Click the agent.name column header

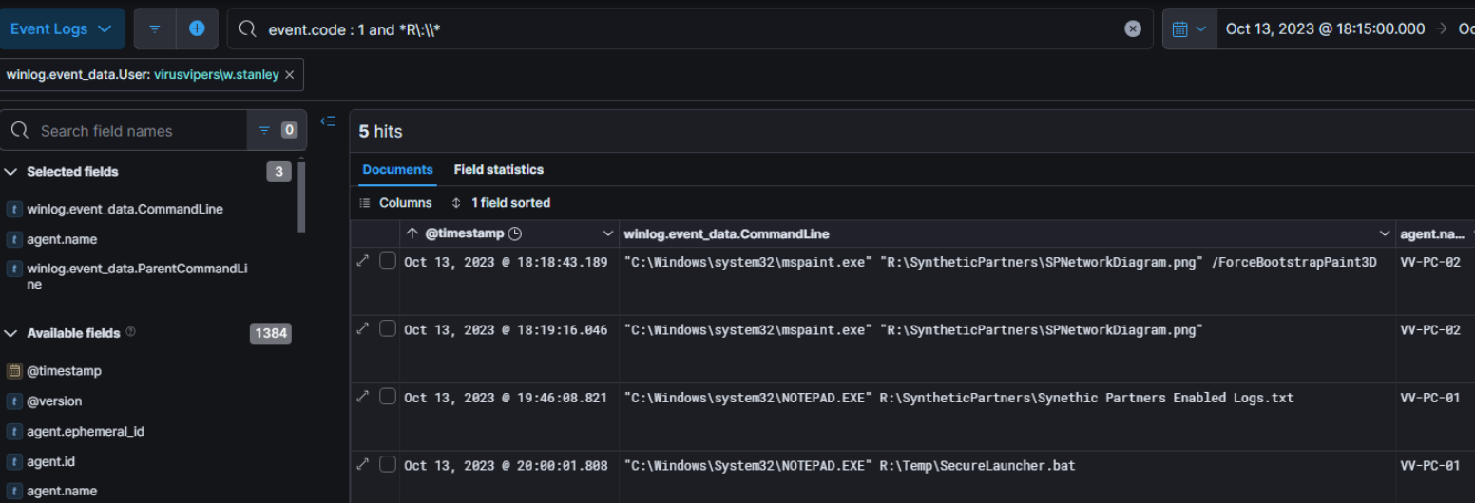1432,233
